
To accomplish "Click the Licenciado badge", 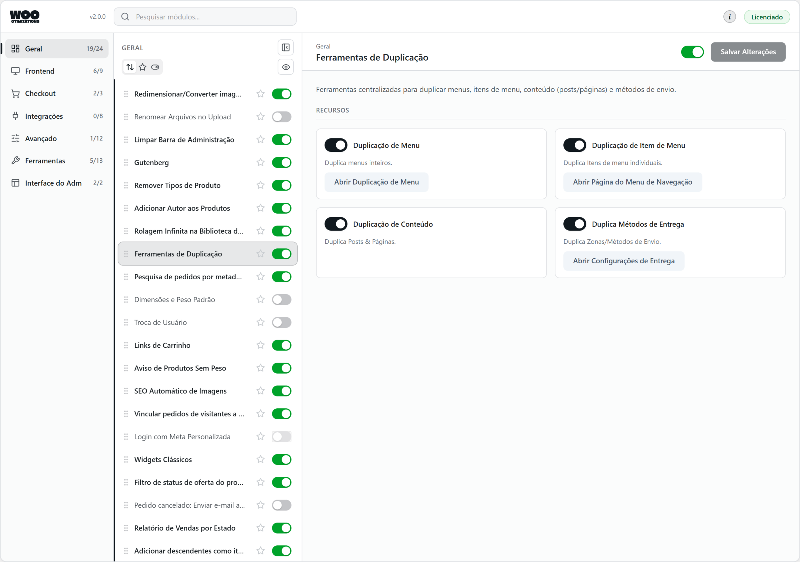I will point(767,17).
